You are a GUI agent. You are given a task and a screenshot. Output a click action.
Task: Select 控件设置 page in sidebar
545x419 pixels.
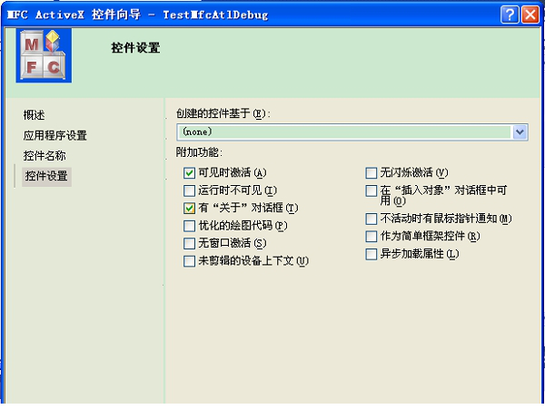[x=46, y=176]
